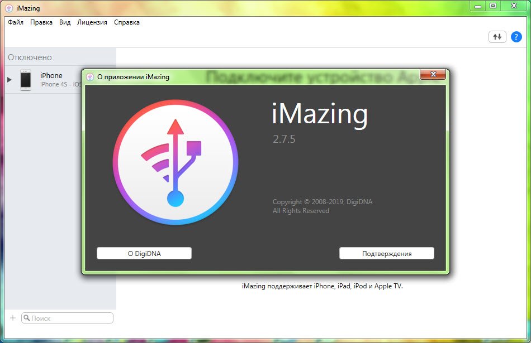This screenshot has width=531, height=343.
Task: Focus the Поиск search field
Action: pos(68,318)
